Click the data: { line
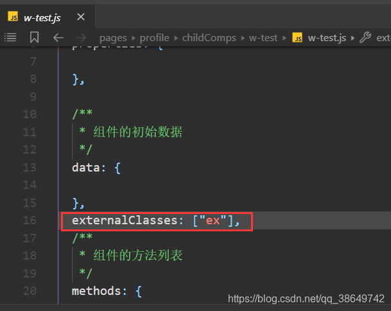Screen dimensions: 391x311 [x=96, y=168]
